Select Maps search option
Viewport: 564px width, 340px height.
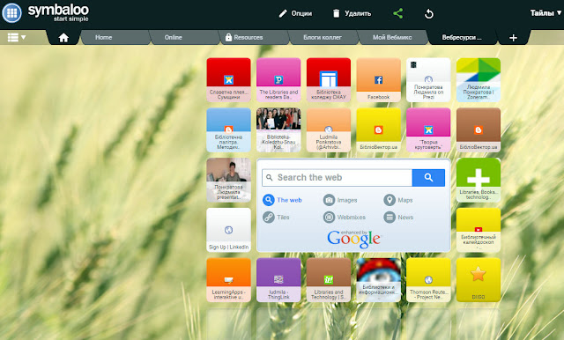pyautogui.click(x=398, y=200)
